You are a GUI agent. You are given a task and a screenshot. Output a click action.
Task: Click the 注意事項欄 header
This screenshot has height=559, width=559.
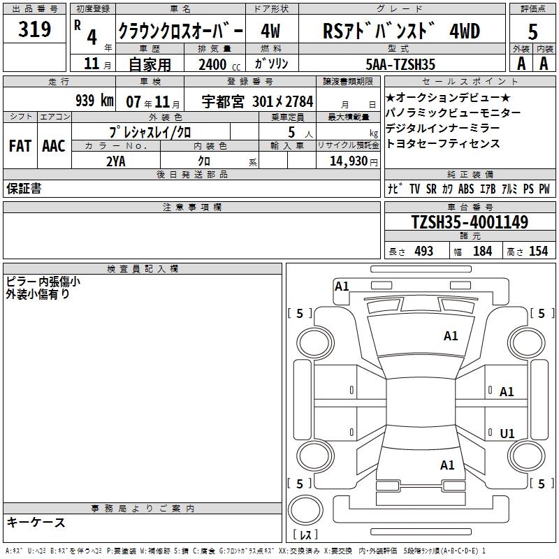click(191, 207)
